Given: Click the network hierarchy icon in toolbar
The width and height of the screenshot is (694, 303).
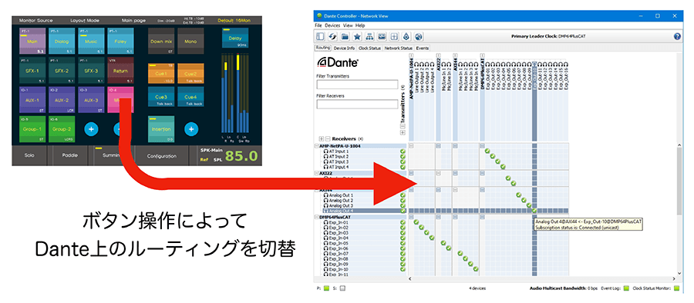Looking at the screenshot, I should pos(369,37).
